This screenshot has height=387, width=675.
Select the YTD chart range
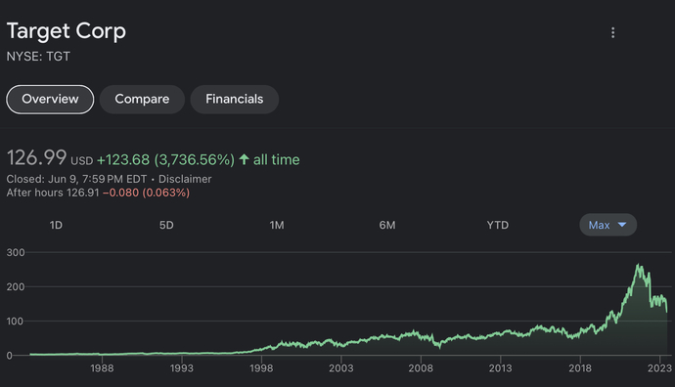coord(498,225)
